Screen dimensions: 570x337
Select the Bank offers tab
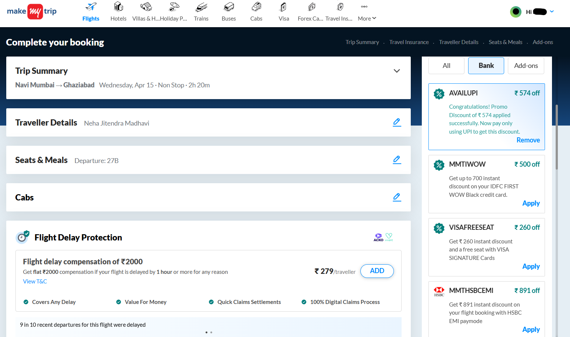point(486,66)
